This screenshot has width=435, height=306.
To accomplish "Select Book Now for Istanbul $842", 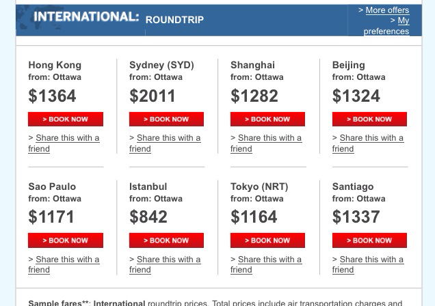I will click(x=166, y=240).
